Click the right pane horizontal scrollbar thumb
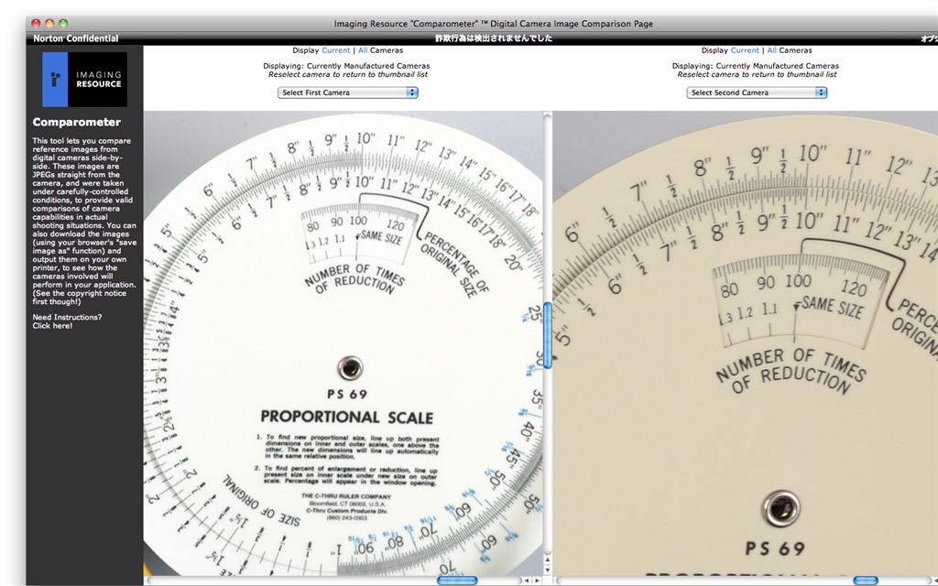Image resolution: width=938 pixels, height=586 pixels. click(x=865, y=581)
